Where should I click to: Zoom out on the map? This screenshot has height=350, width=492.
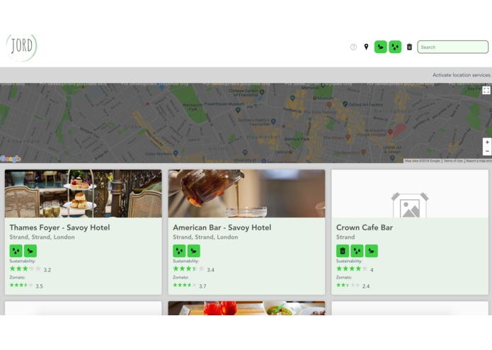click(487, 151)
